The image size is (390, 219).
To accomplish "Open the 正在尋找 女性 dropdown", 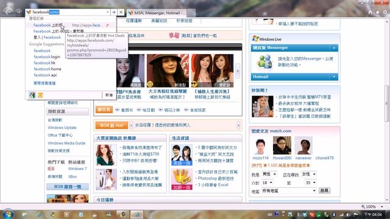I will pyautogui.click(x=309, y=175).
